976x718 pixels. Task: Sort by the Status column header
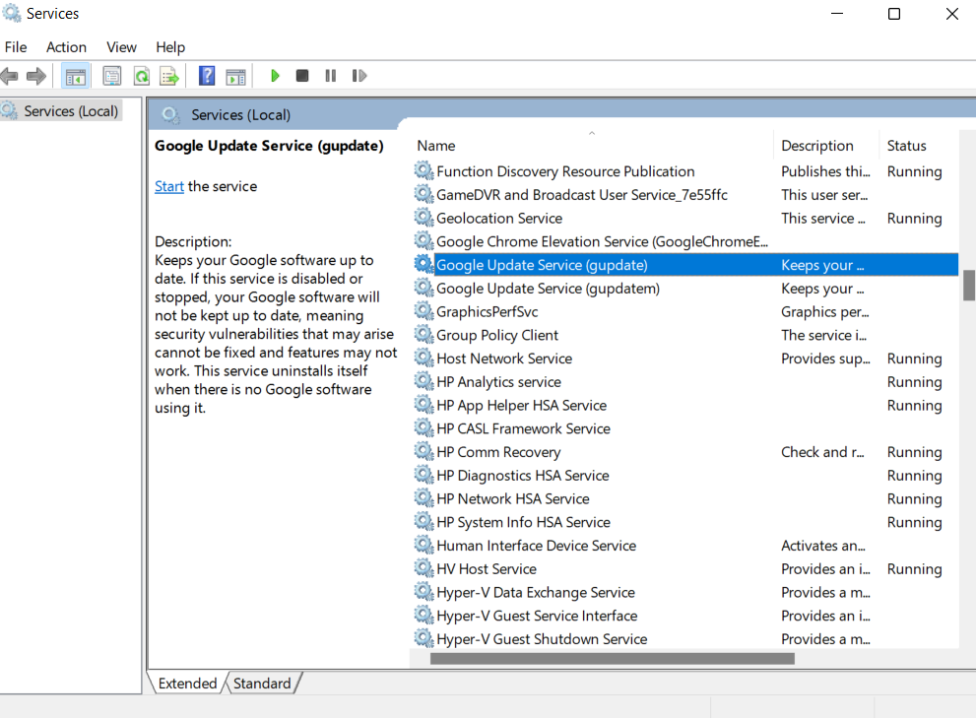pyautogui.click(x=919, y=146)
